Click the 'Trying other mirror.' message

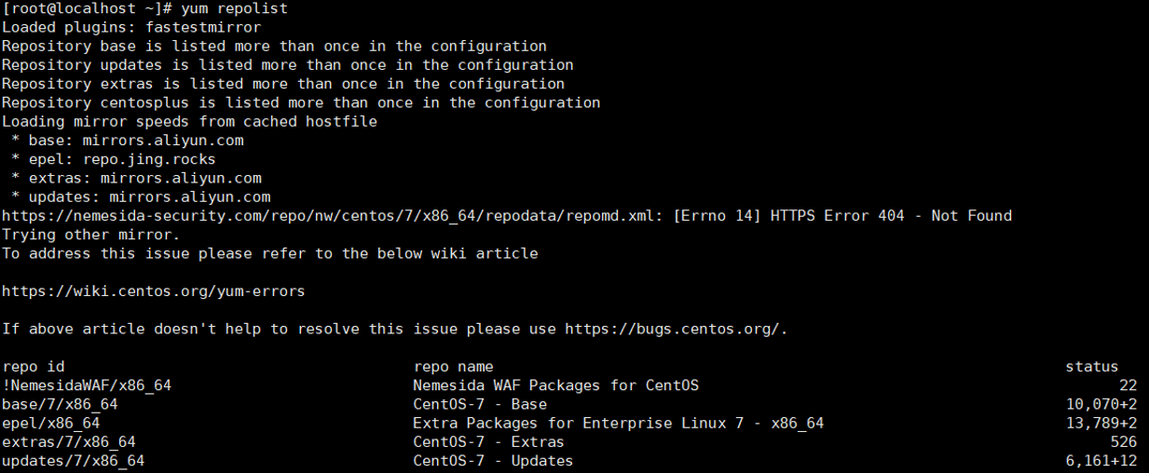pos(90,235)
